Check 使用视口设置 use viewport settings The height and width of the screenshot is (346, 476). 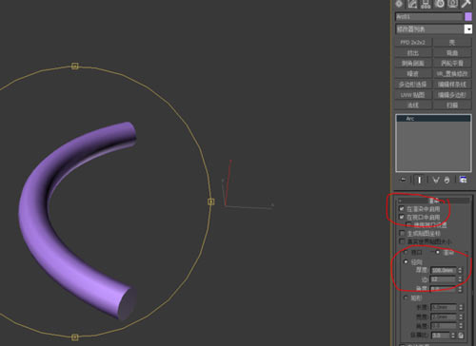(409, 224)
